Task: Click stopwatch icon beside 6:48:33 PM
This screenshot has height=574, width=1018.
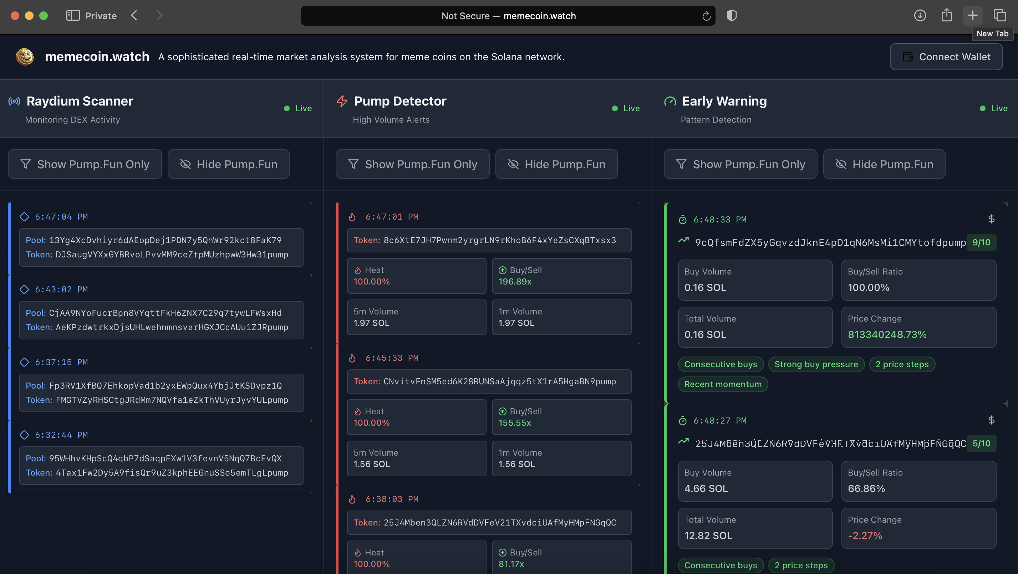Action: [682, 220]
